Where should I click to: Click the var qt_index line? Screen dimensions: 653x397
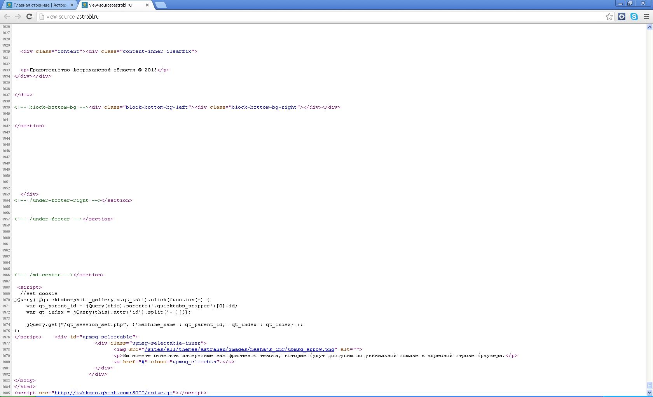pos(109,312)
